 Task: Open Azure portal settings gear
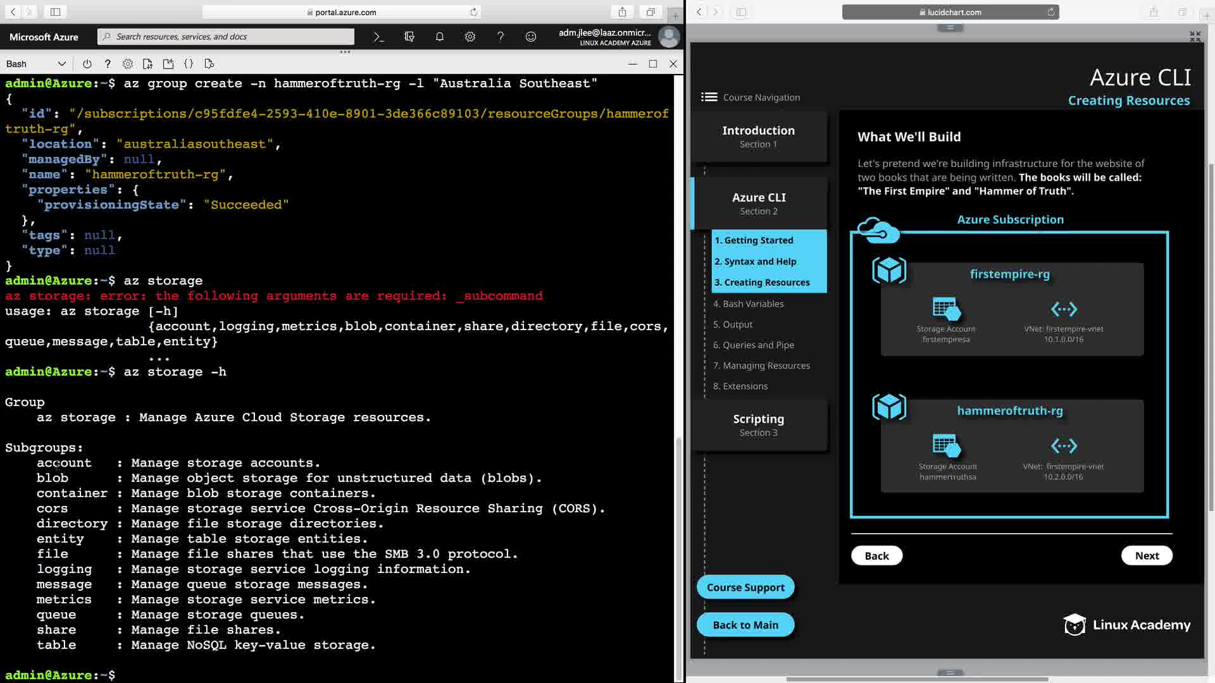click(x=470, y=37)
